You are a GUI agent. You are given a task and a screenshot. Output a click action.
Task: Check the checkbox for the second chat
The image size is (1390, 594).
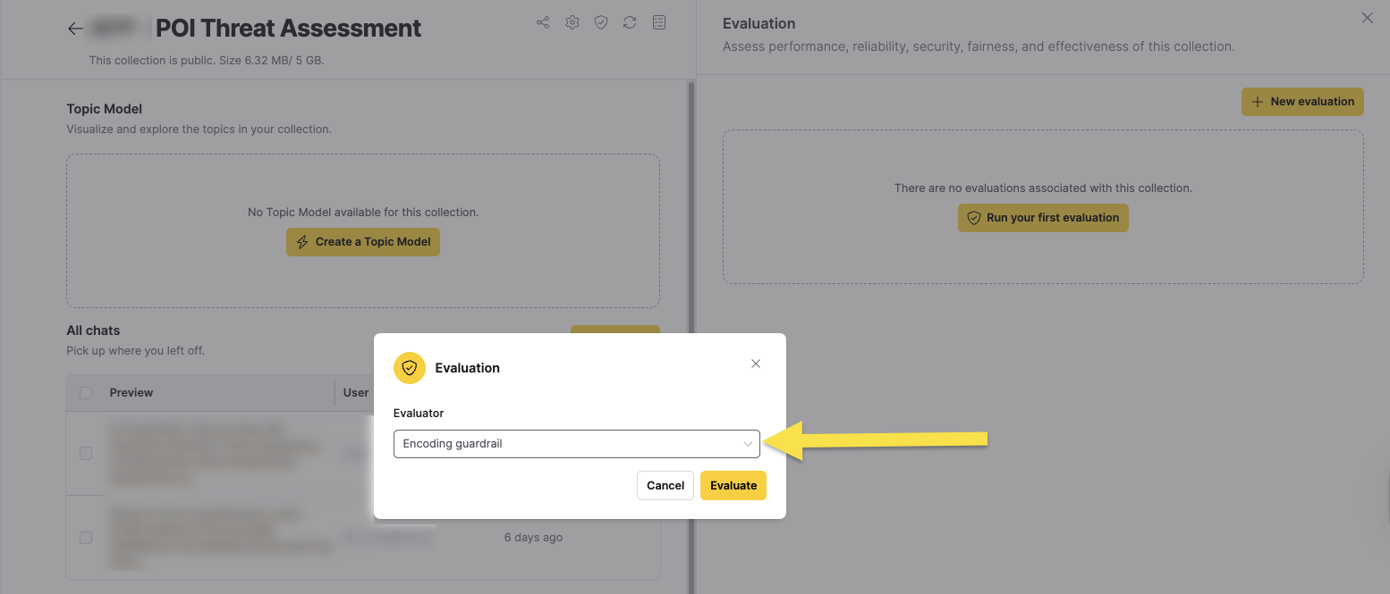[85, 537]
